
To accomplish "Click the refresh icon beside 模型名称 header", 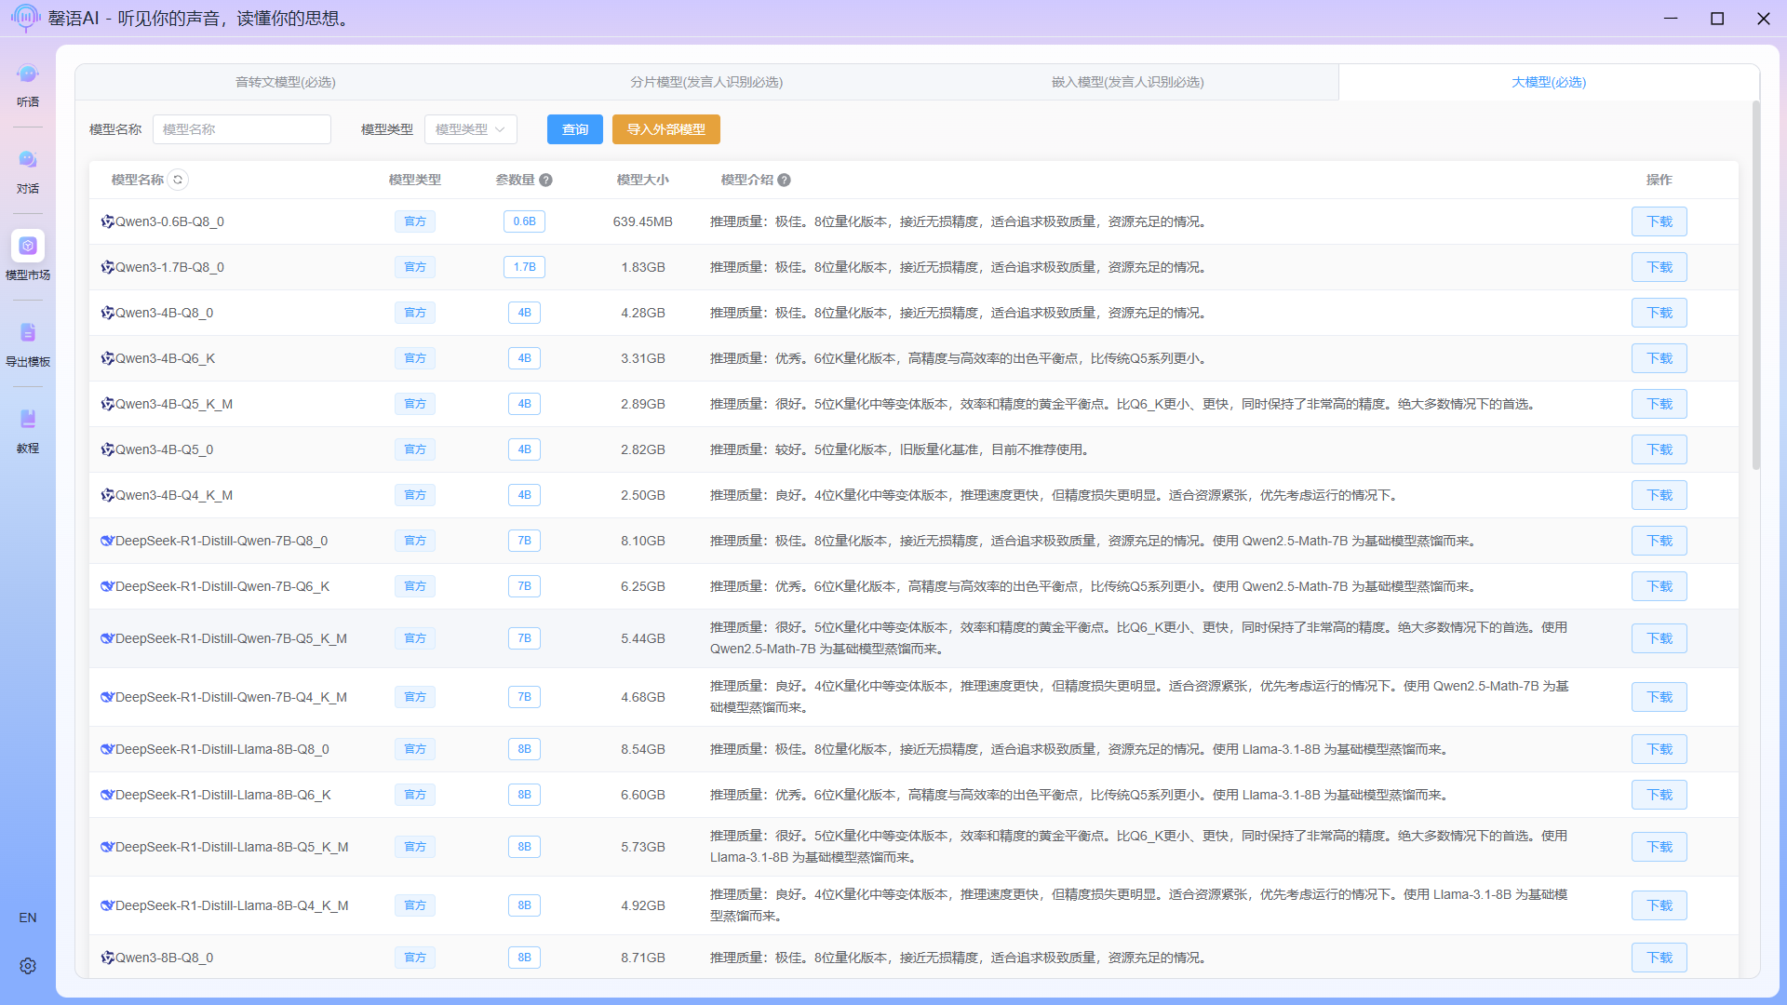I will pos(178,180).
